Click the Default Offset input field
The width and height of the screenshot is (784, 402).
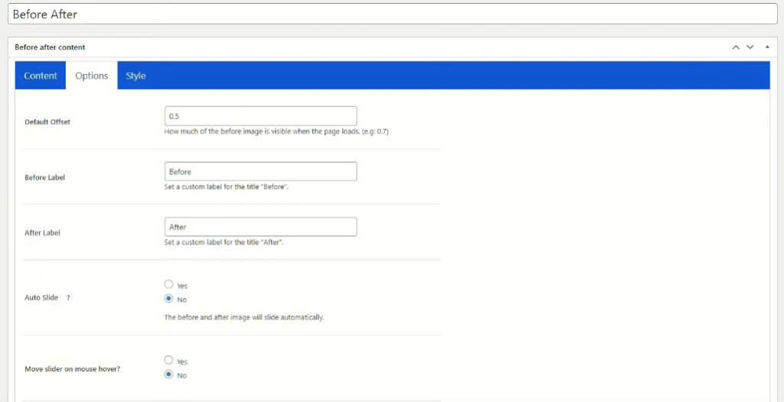tap(260, 116)
